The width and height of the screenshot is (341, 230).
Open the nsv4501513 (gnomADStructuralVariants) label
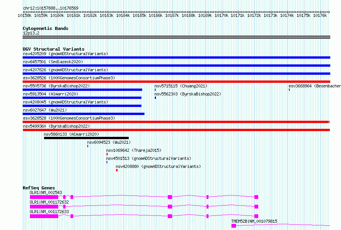point(149,158)
